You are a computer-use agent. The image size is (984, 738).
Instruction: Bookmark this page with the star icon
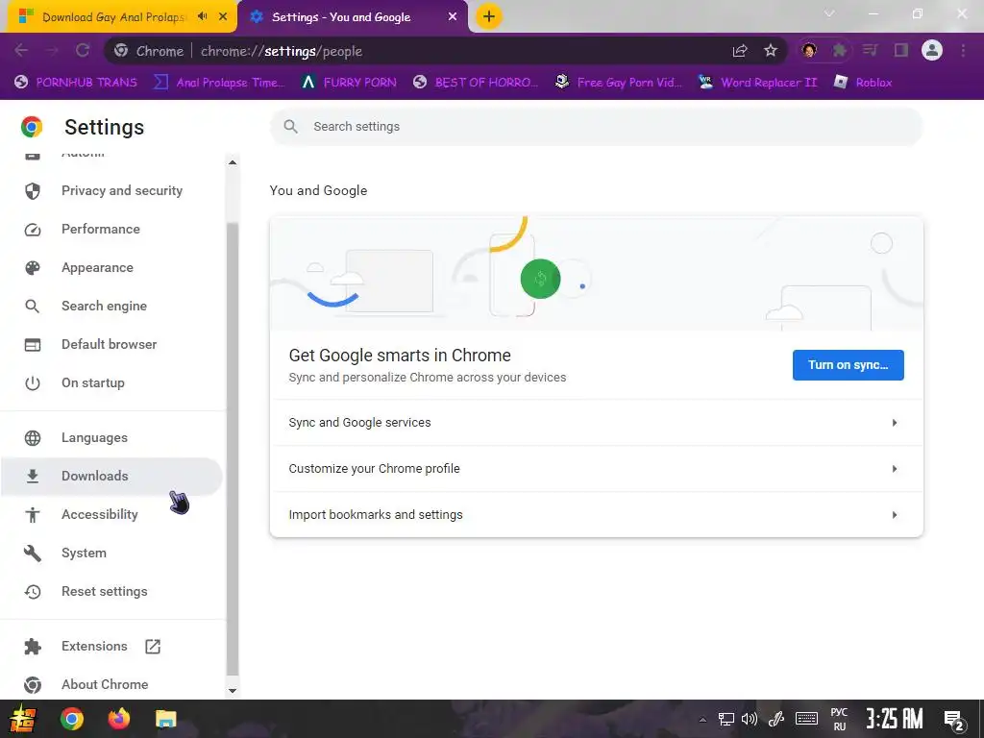(x=771, y=51)
